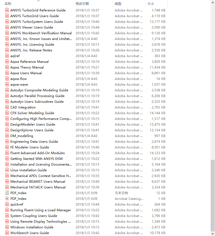The image size is (215, 236).
Task: Click PDF icon of Aqwa Theory Manual
Action: (x=7, y=67)
